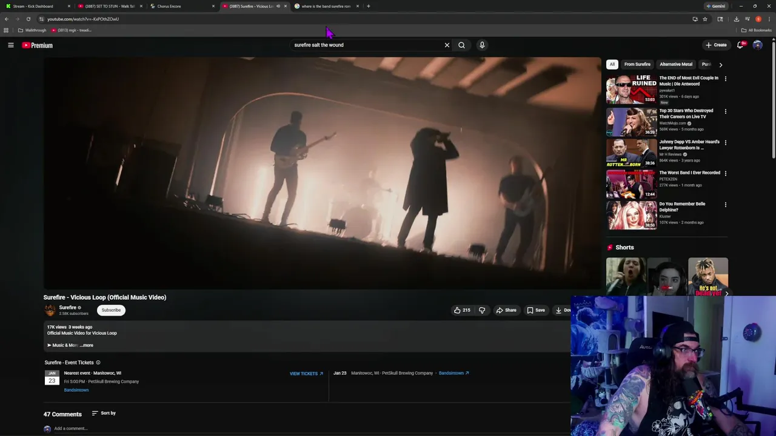This screenshot has height=436, width=776.
Task: Open Do You Remember Belle Delphine thumbnail
Action: pyautogui.click(x=631, y=215)
